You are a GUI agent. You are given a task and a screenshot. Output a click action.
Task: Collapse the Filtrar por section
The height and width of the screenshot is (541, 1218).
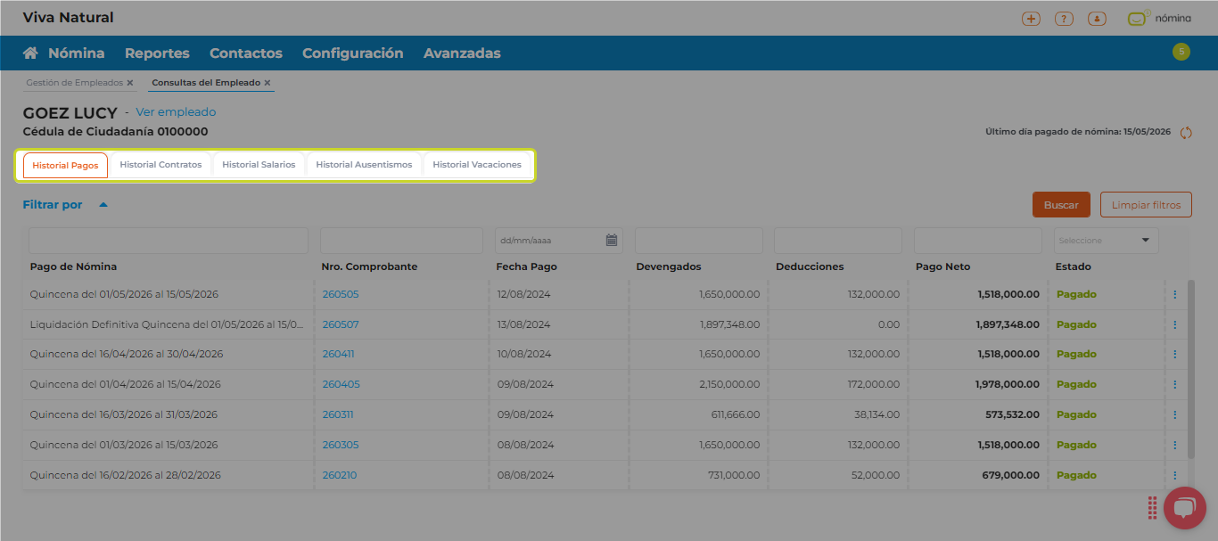click(x=103, y=205)
